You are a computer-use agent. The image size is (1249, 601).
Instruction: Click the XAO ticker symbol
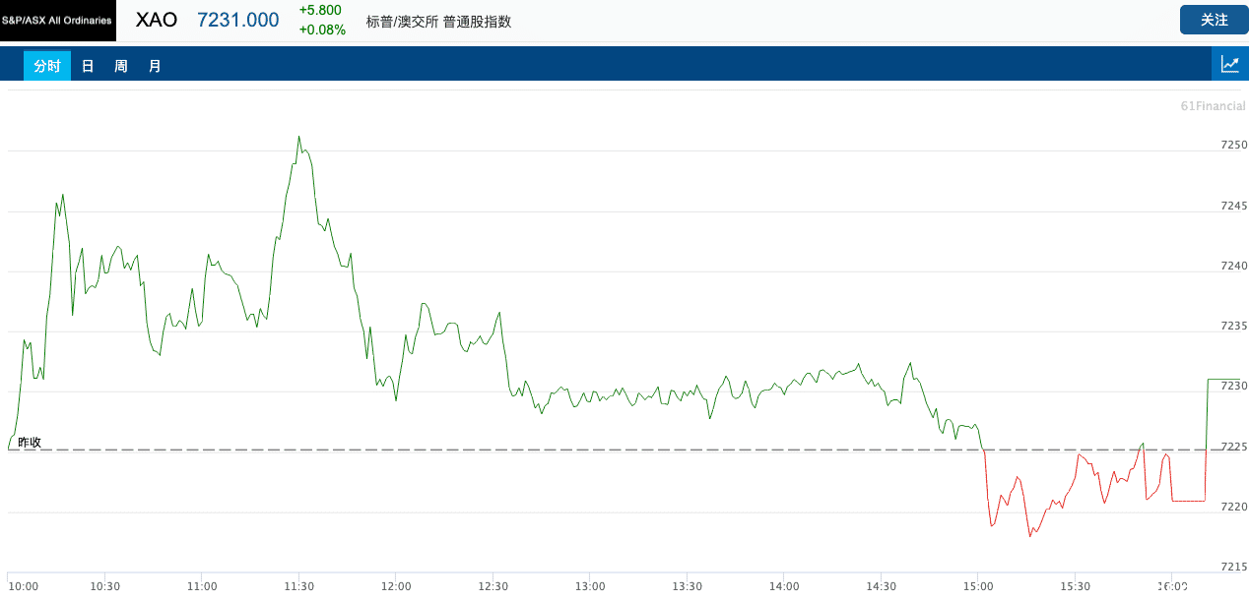click(157, 20)
